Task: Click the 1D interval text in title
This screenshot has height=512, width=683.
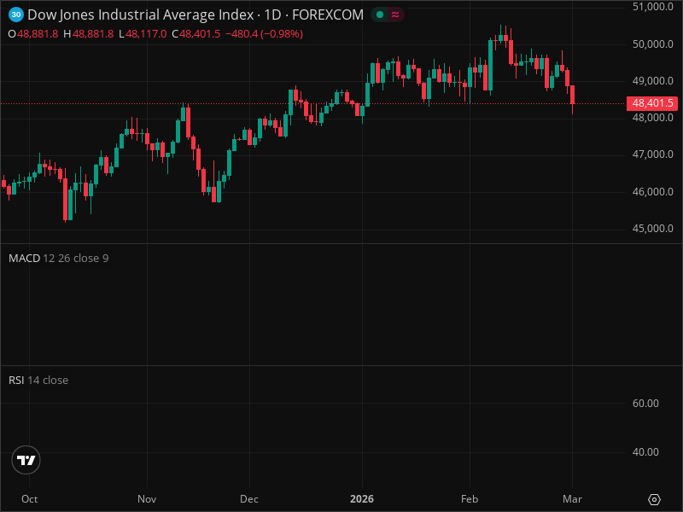Action: [272, 15]
